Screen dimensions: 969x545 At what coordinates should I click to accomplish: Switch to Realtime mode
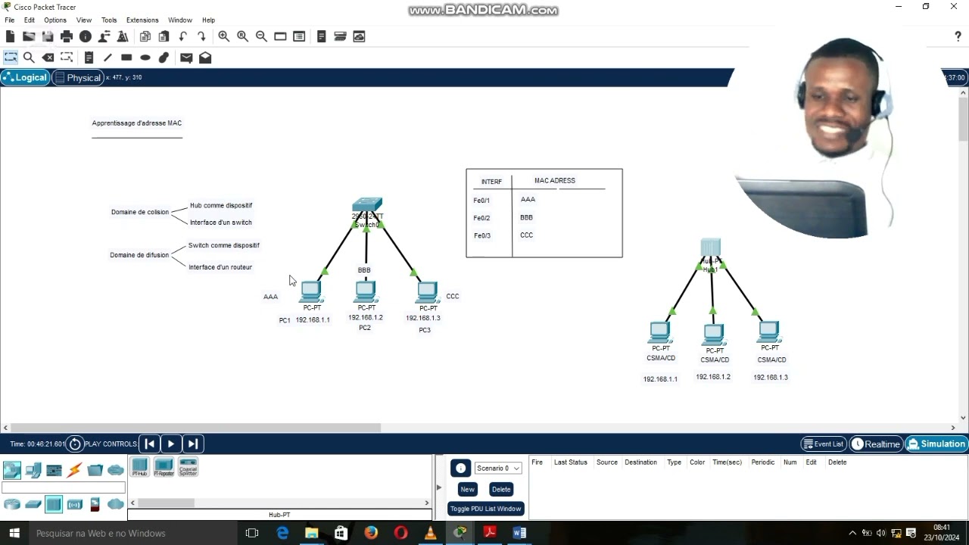(x=876, y=444)
